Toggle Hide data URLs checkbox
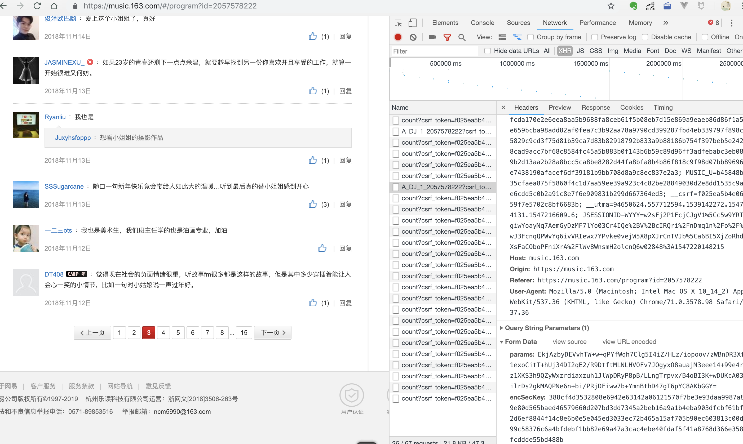 click(x=488, y=51)
